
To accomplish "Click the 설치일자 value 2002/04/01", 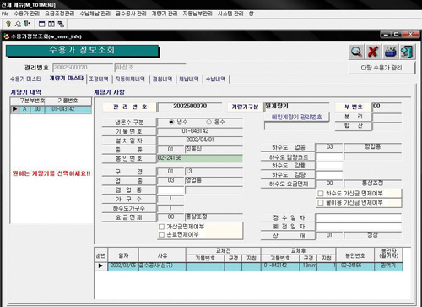I will tap(200, 140).
